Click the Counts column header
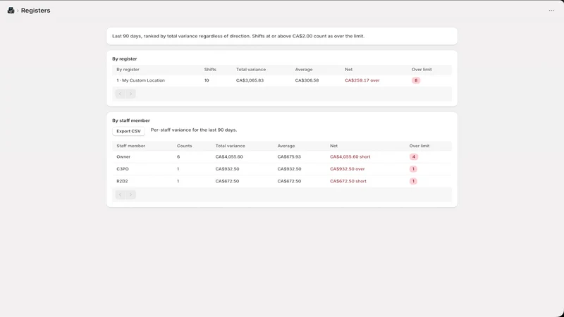The image size is (564, 317). 185,146
